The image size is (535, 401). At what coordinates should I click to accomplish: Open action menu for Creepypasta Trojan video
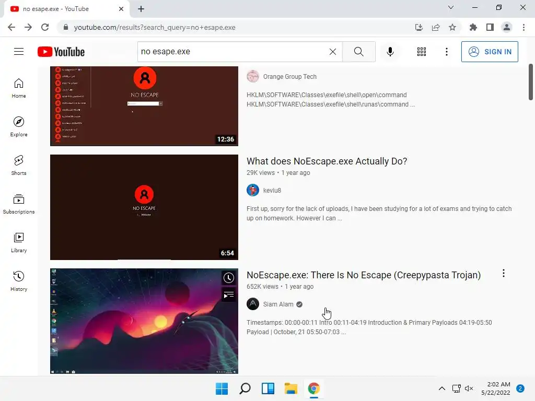pos(504,273)
